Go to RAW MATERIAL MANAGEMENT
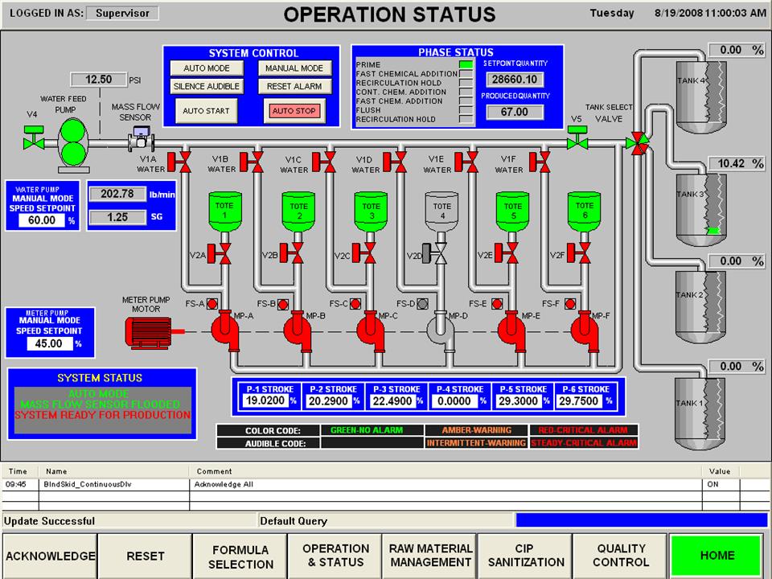 point(430,555)
